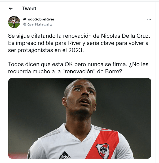This screenshot has width=159, height=163.
Task: Click the River Plate crest on the jersey
Action: (x=103, y=150)
